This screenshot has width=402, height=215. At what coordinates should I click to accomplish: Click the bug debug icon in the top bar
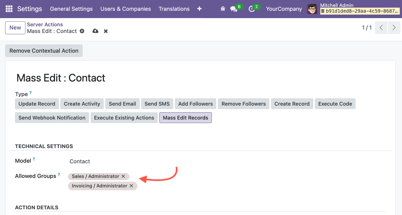223,9
